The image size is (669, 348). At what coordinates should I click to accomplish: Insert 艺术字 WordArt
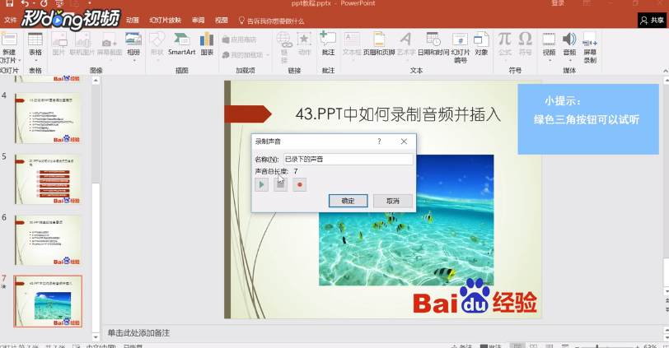(406, 46)
